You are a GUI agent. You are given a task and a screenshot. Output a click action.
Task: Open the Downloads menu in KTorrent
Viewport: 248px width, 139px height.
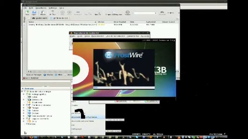point(41,8)
